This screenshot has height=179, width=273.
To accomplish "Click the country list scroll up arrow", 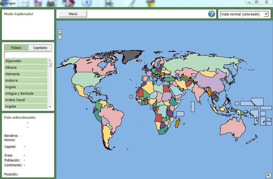I will pyautogui.click(x=50, y=60).
